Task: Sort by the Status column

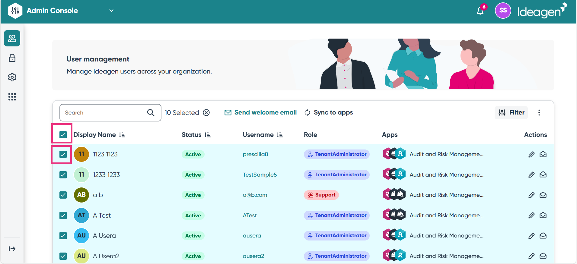Action: point(207,135)
